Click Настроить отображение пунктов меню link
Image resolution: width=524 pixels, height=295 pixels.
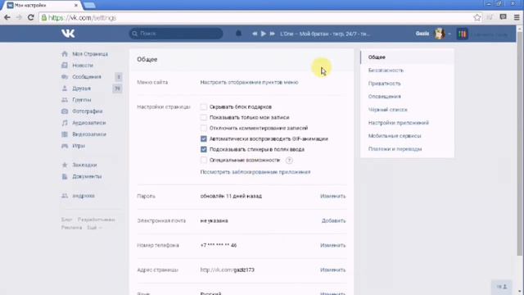249,82
